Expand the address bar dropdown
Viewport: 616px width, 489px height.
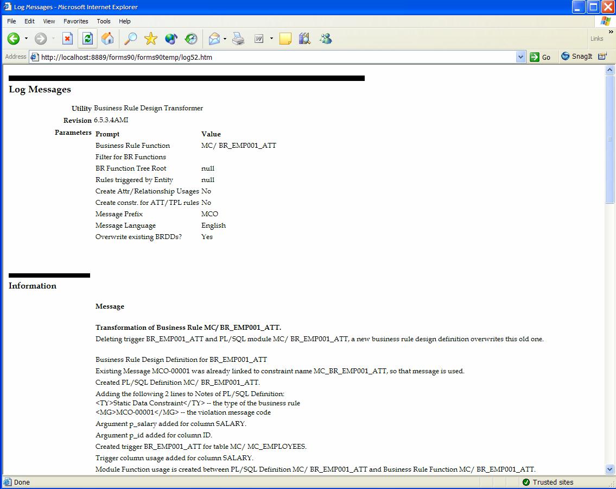pos(520,57)
